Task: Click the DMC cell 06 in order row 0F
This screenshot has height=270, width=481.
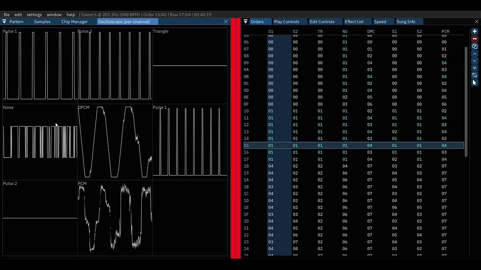Action: coord(370,104)
